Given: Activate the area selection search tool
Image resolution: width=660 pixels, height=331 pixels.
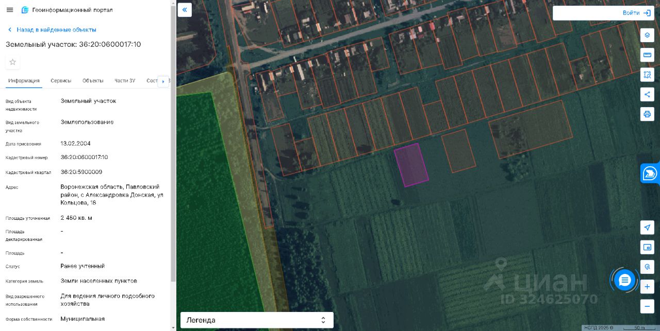Looking at the screenshot, I should (647, 75).
